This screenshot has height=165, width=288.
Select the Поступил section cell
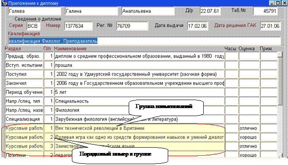pos(24,74)
